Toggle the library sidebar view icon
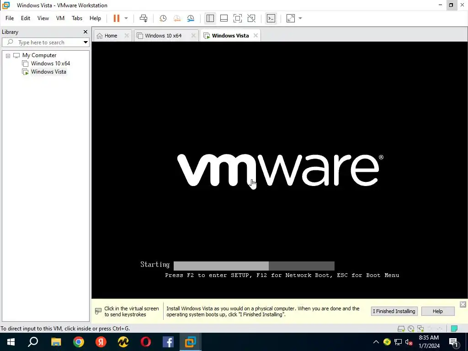 pos(210,18)
